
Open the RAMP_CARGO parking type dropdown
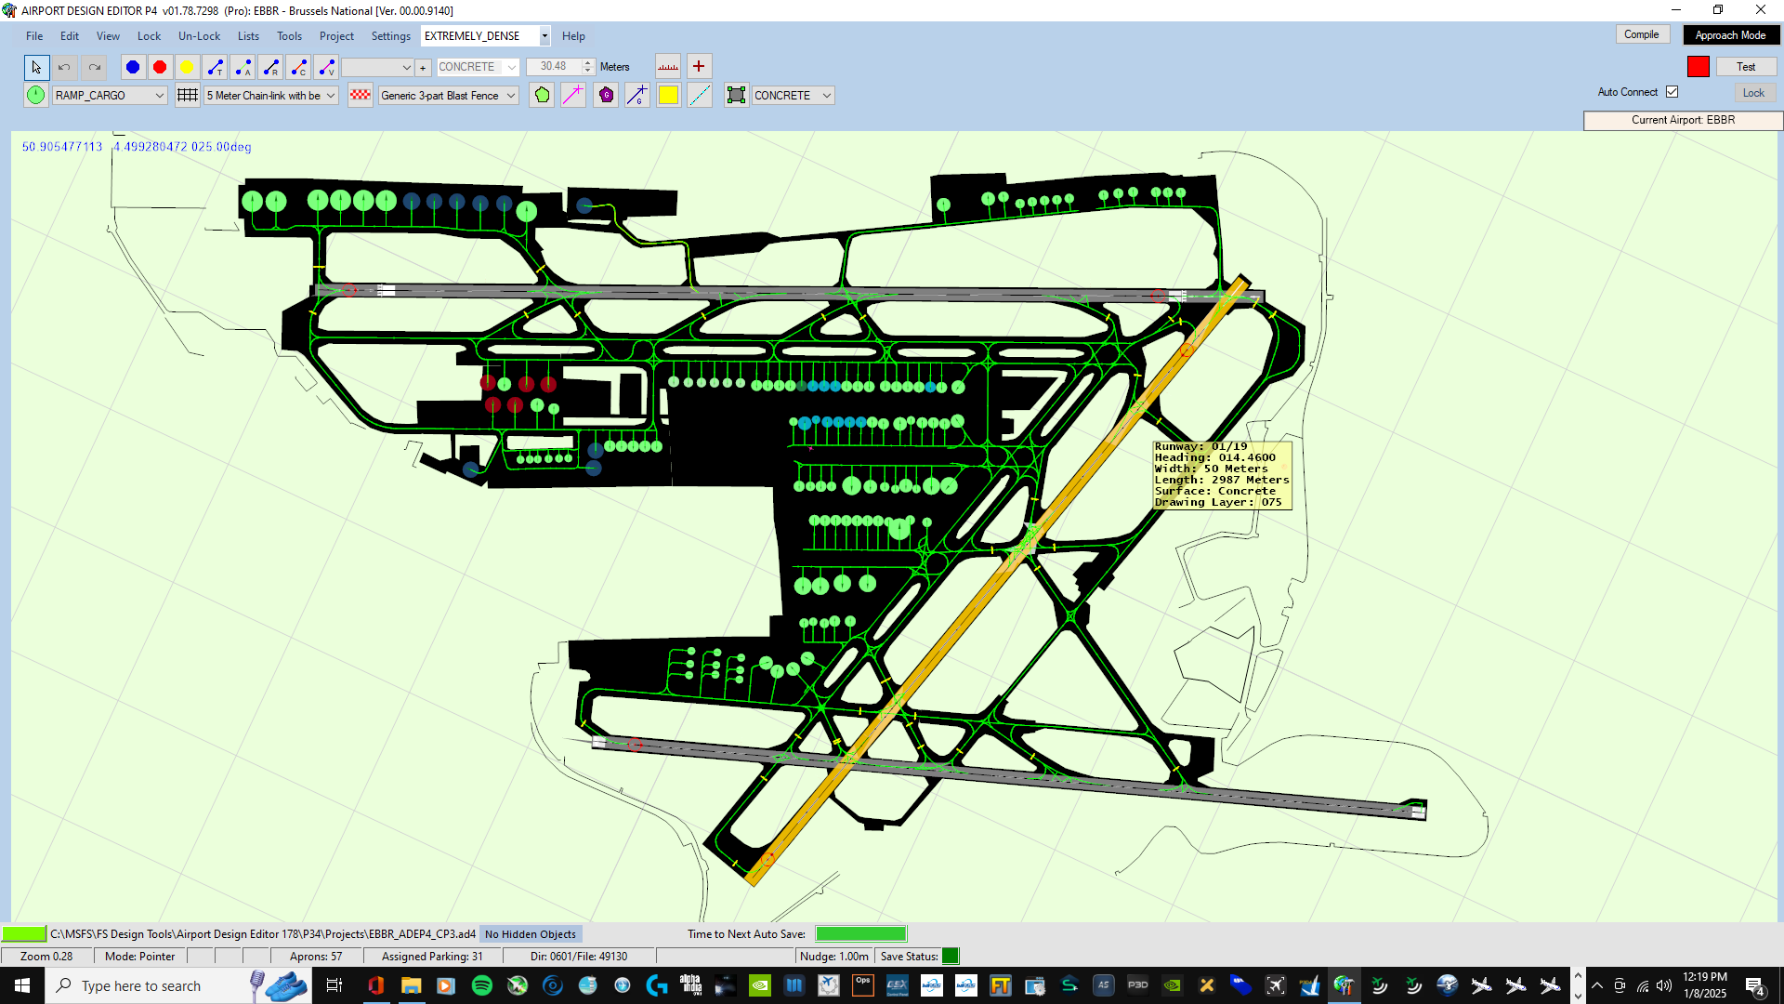pos(159,96)
